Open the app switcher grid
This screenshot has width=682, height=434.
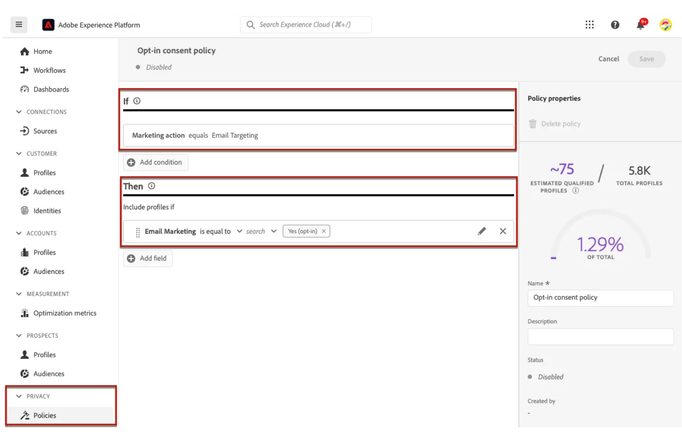tap(590, 25)
